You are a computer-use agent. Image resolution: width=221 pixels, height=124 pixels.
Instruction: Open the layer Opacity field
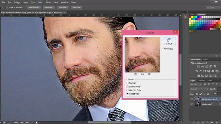coord(219,89)
